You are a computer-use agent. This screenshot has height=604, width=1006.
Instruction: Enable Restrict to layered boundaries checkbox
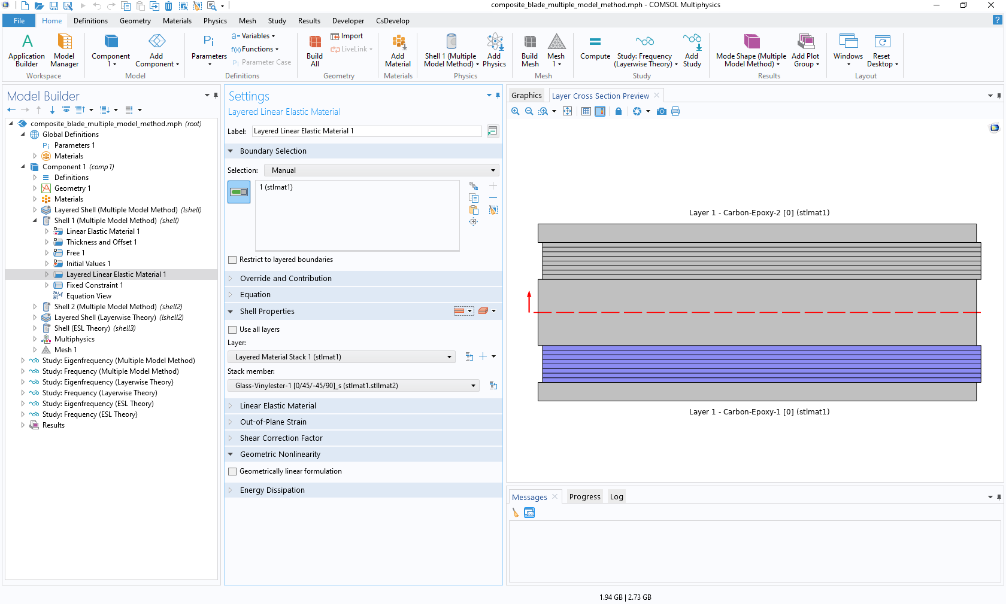232,260
